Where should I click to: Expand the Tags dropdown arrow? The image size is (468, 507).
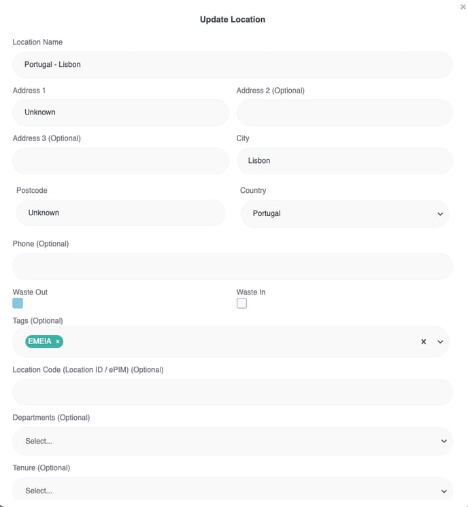pyautogui.click(x=440, y=341)
